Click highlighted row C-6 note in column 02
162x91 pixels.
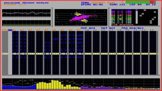(x=23, y=54)
